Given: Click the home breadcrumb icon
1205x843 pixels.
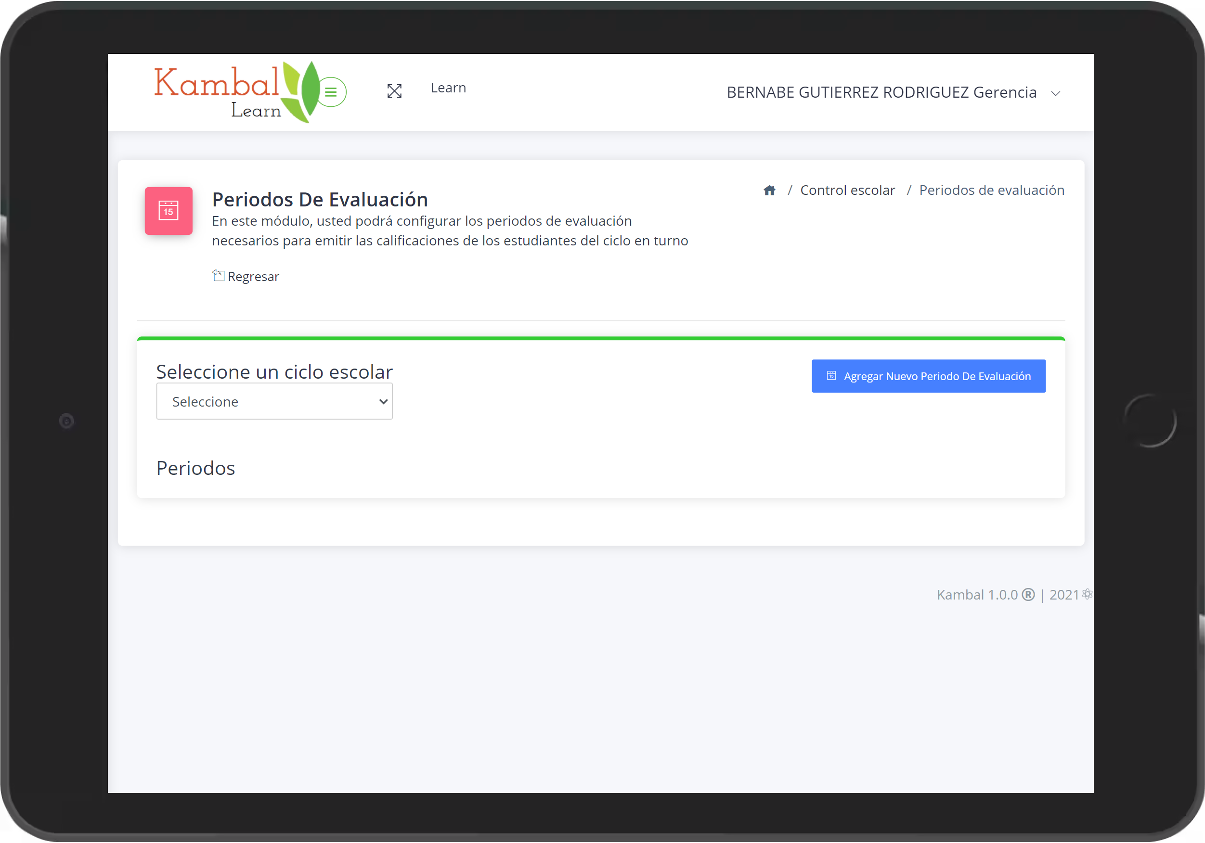Looking at the screenshot, I should tap(769, 190).
